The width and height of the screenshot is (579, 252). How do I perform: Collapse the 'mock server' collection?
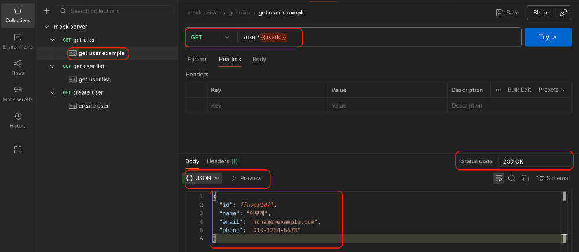[46, 27]
